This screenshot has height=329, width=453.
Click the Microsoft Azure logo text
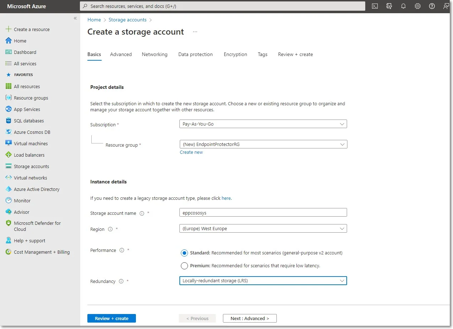(x=26, y=6)
